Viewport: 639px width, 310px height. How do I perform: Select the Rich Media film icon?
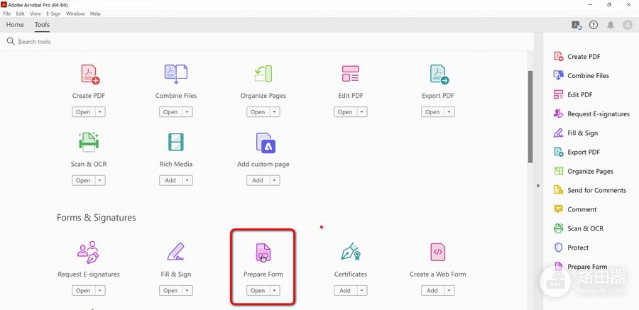[x=176, y=143]
